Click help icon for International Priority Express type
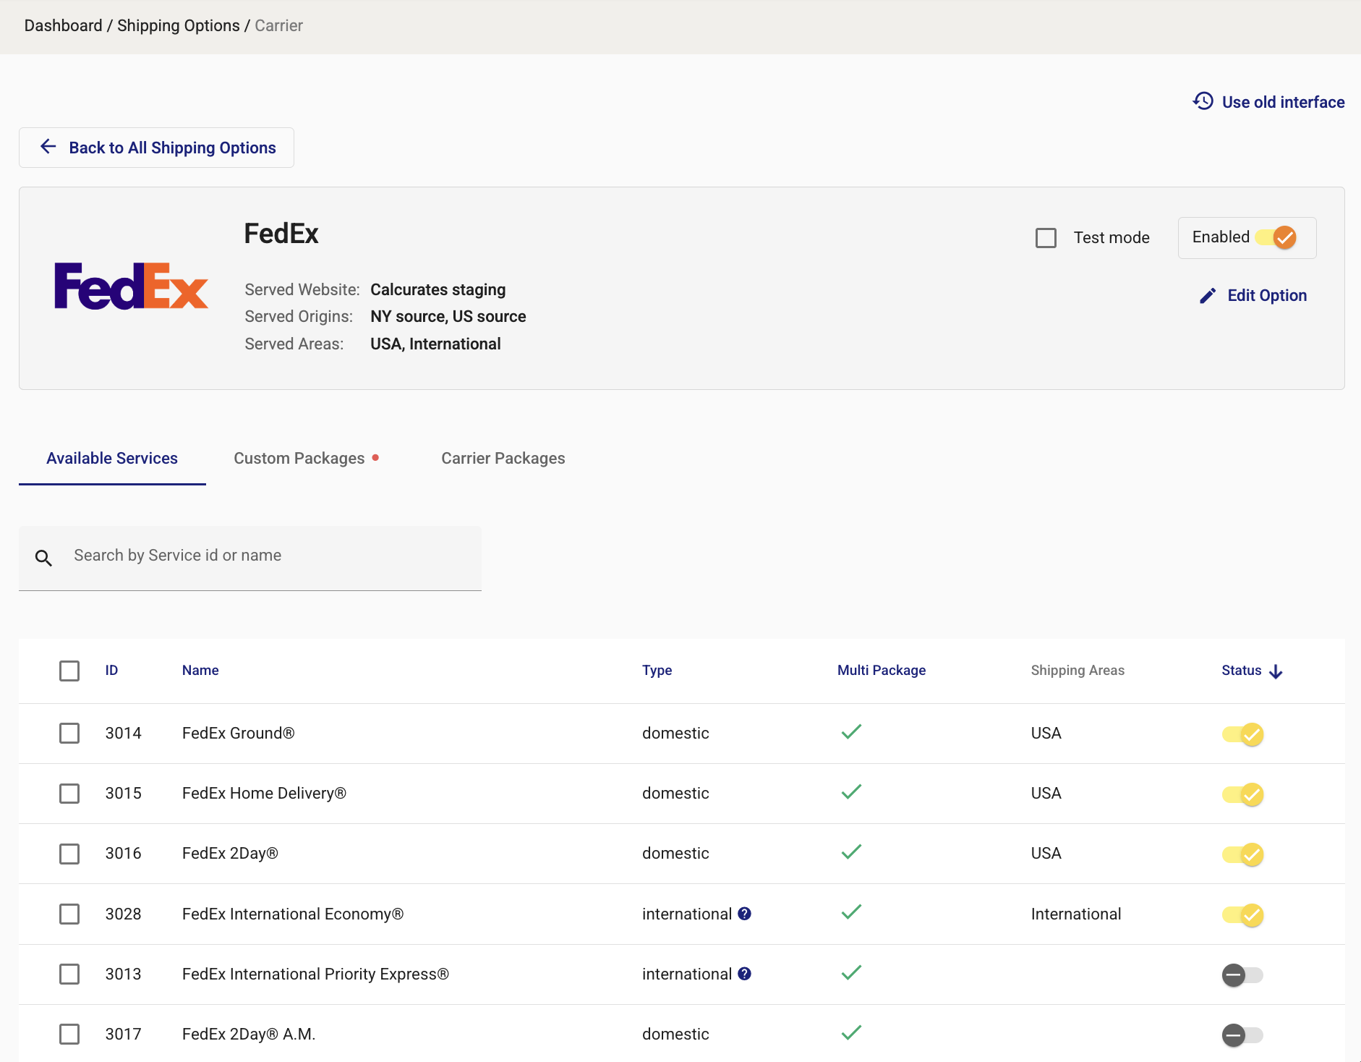The height and width of the screenshot is (1062, 1361). click(745, 974)
